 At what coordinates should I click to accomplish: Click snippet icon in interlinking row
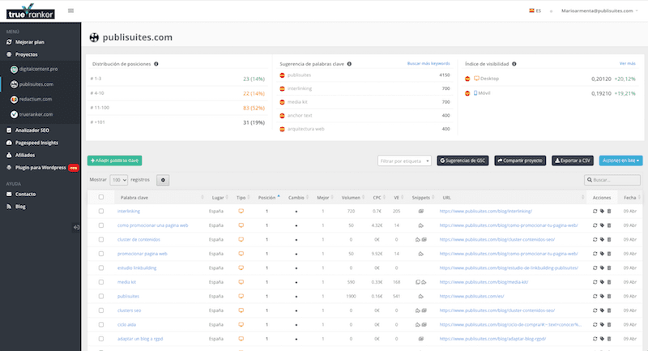420,212
